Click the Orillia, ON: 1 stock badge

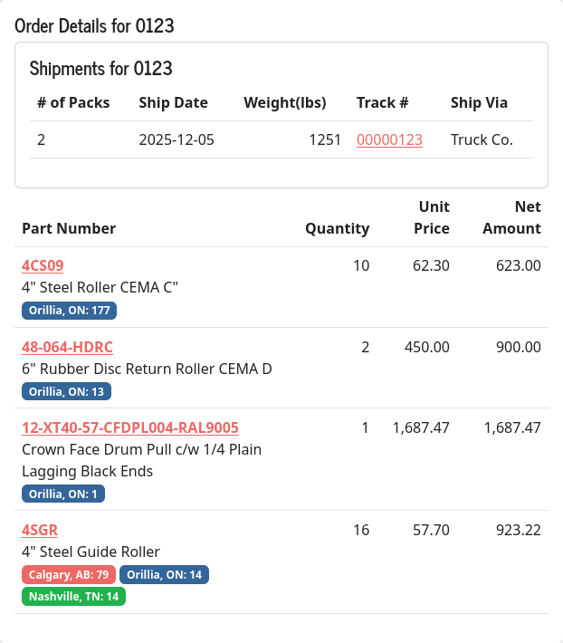point(63,494)
